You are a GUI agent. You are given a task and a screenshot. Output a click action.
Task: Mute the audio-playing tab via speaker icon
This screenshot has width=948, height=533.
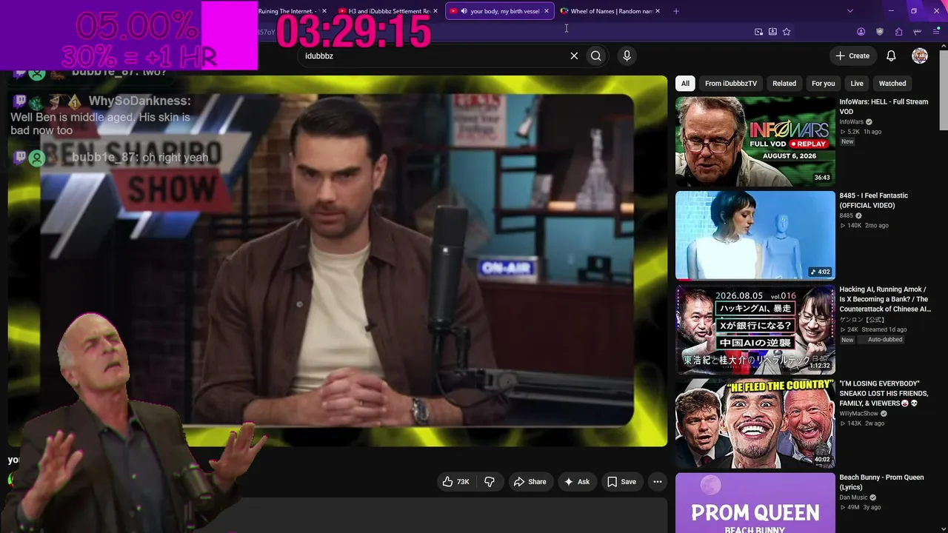click(x=464, y=11)
